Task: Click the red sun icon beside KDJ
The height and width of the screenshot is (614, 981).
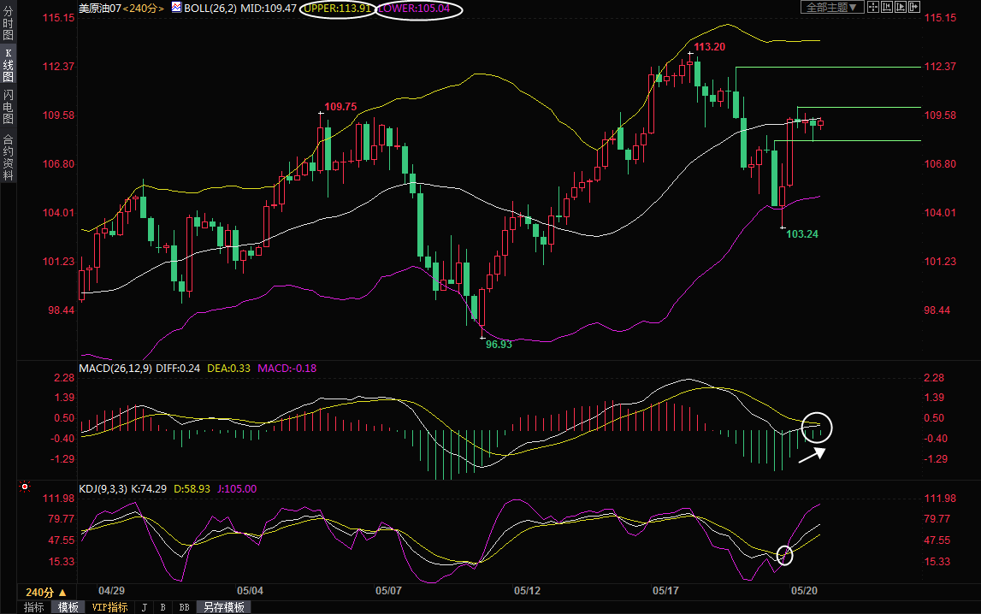Action: [24, 487]
